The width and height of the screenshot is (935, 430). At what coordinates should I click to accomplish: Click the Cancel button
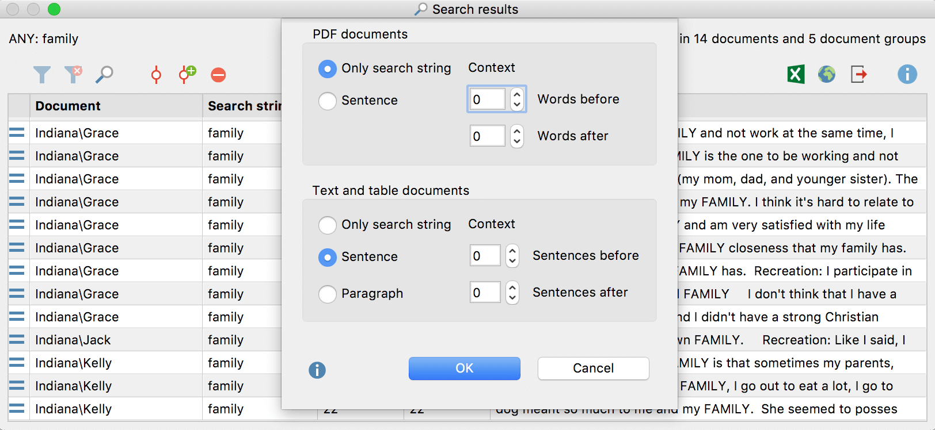[x=594, y=368]
